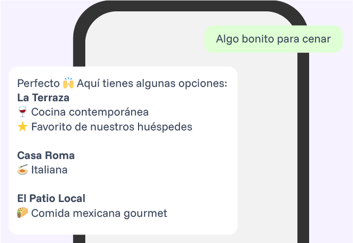353x243 pixels.
Task: Choose the El Patio Local option
Action: coord(51,199)
